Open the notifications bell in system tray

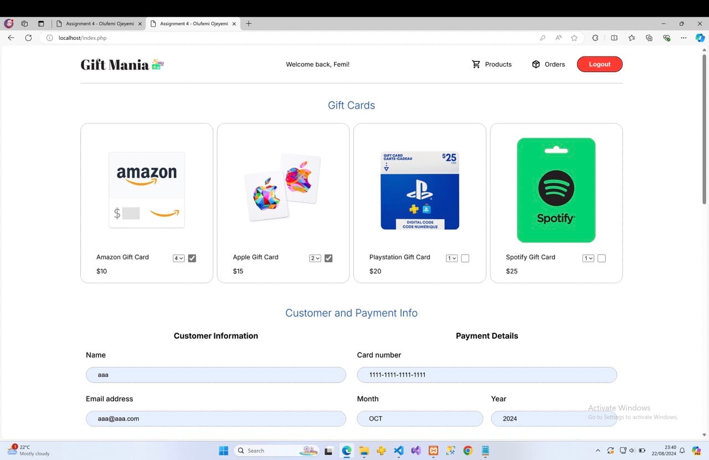coord(682,451)
